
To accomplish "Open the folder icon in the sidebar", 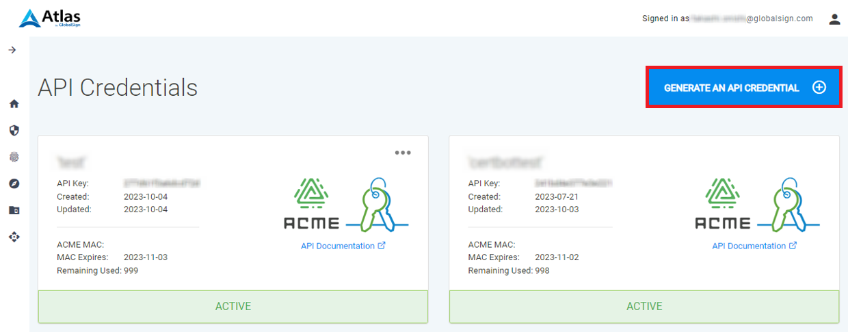I will coord(14,210).
